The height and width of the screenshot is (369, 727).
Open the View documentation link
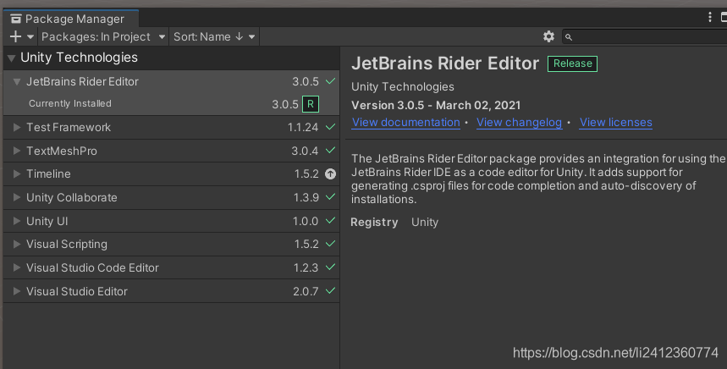pos(405,123)
